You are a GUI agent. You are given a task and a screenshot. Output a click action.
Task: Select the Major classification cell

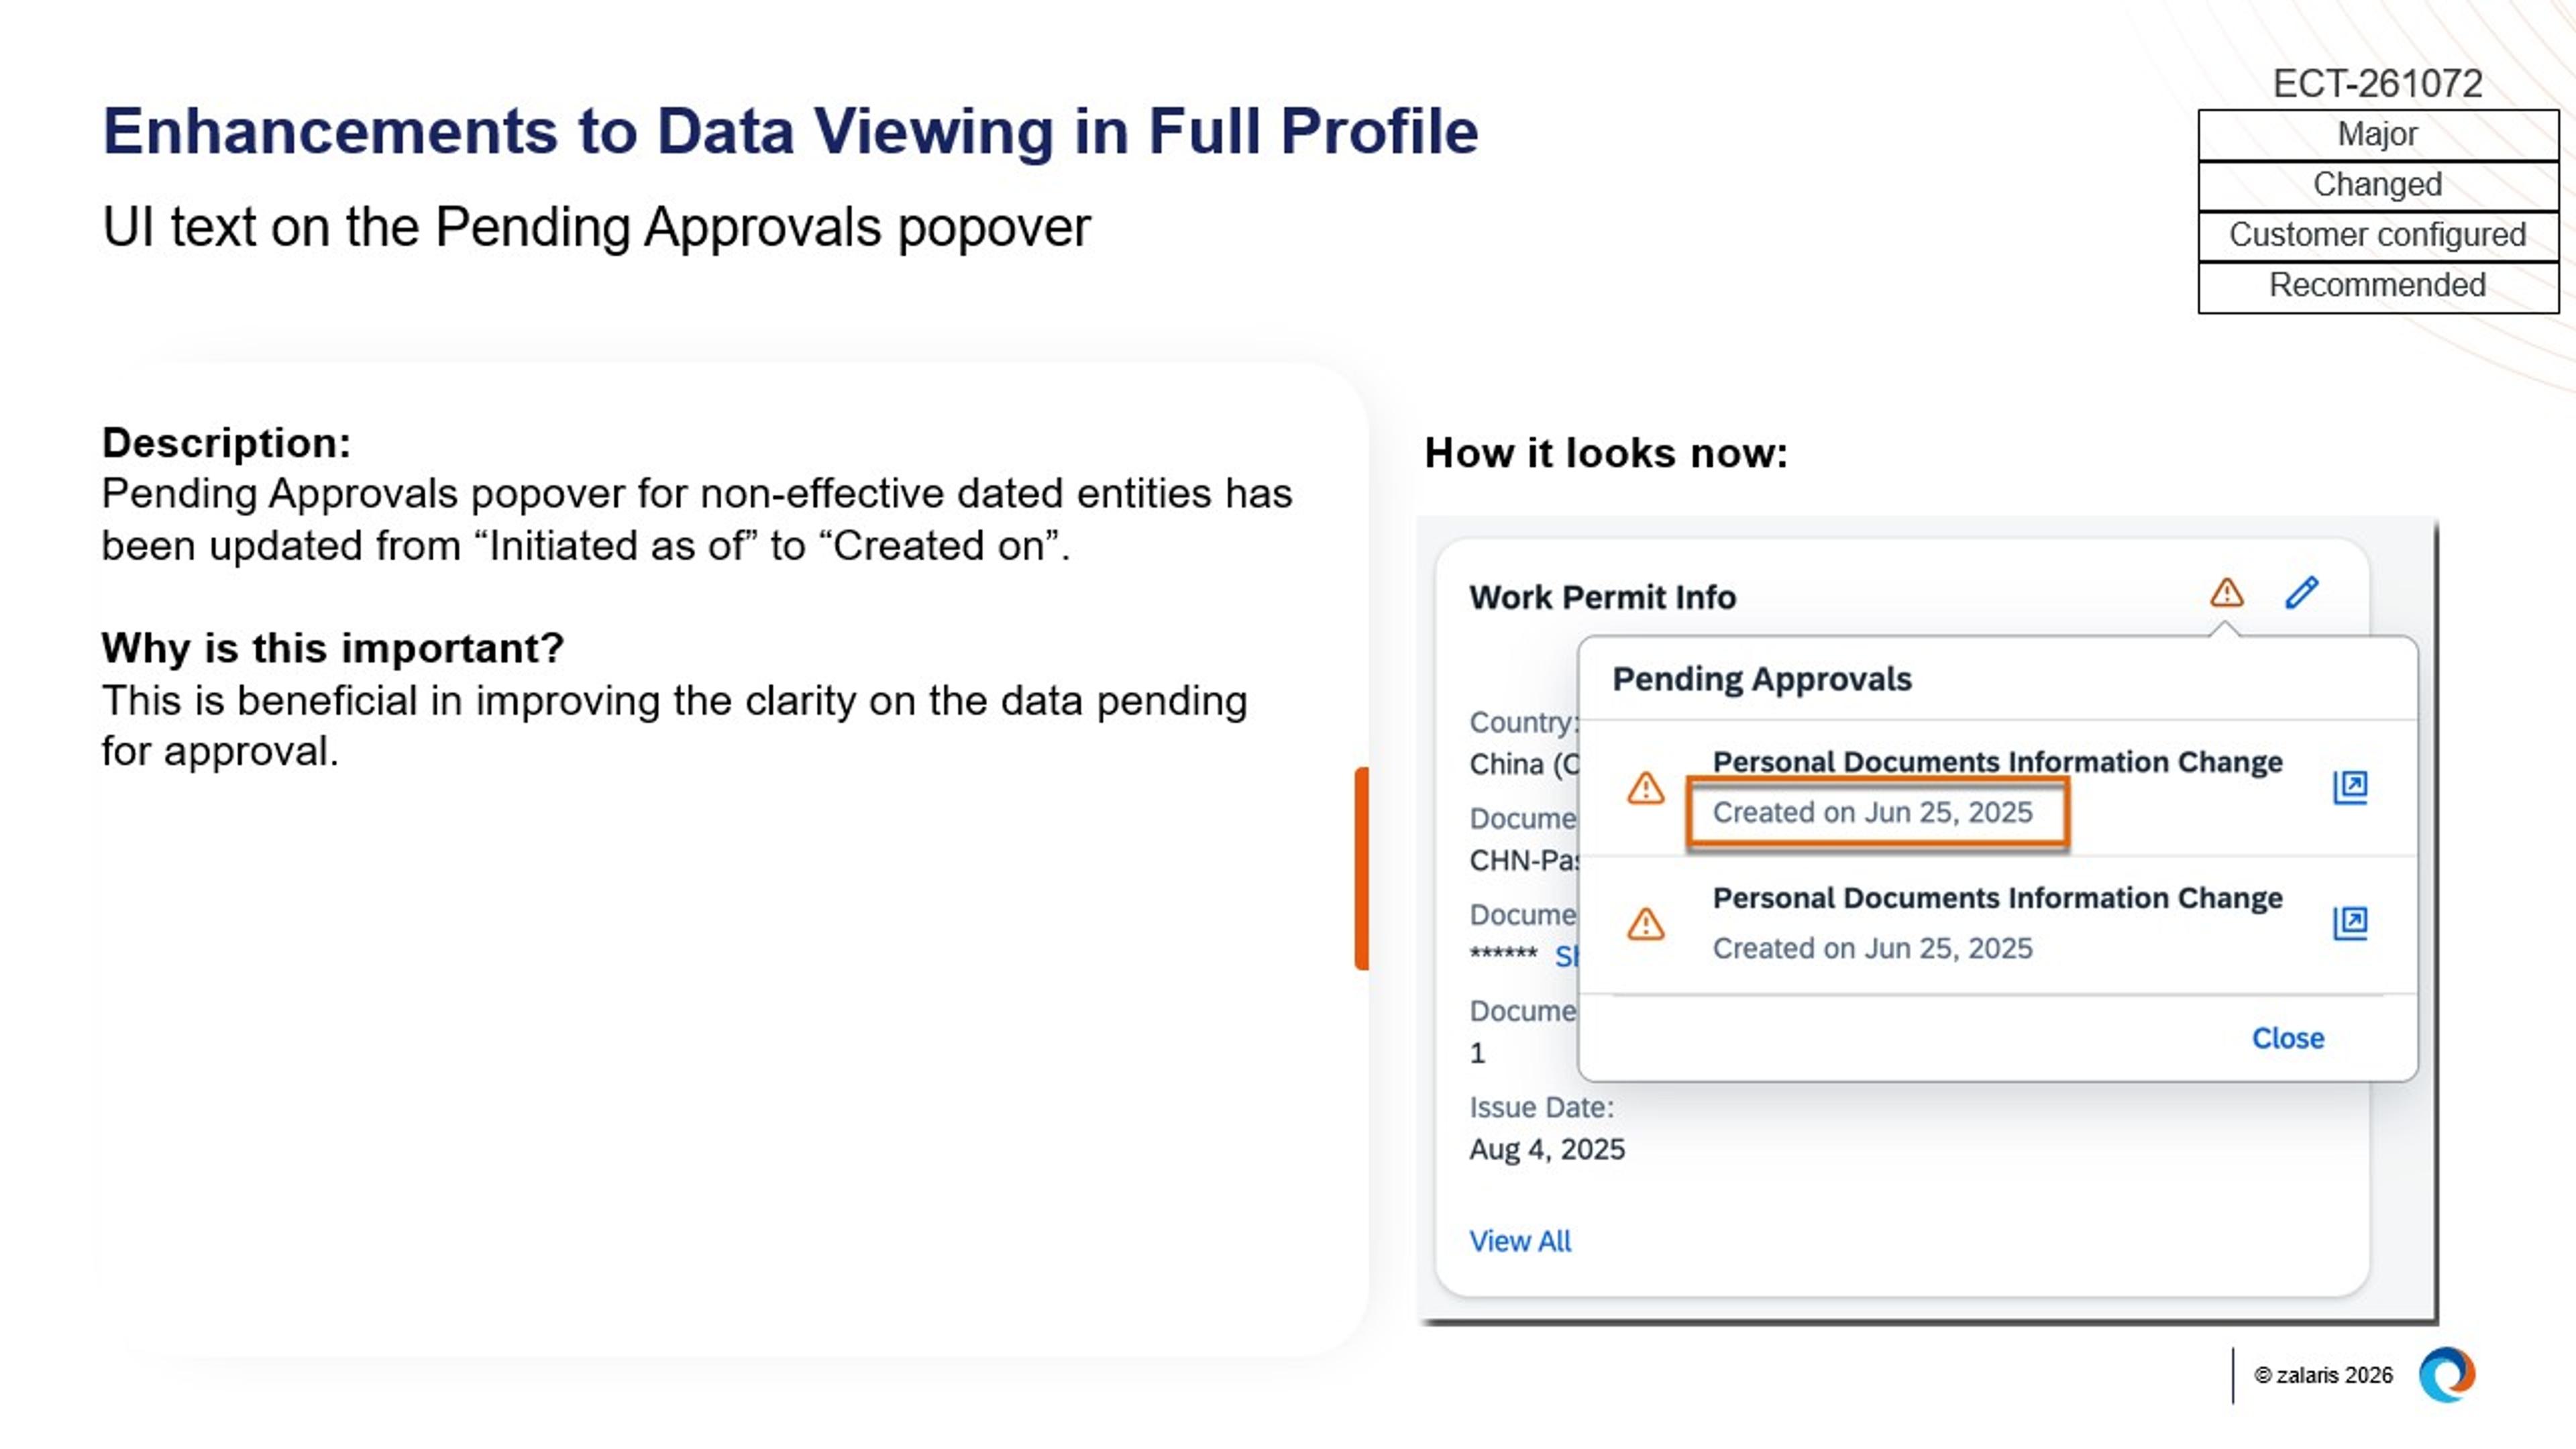[2378, 133]
